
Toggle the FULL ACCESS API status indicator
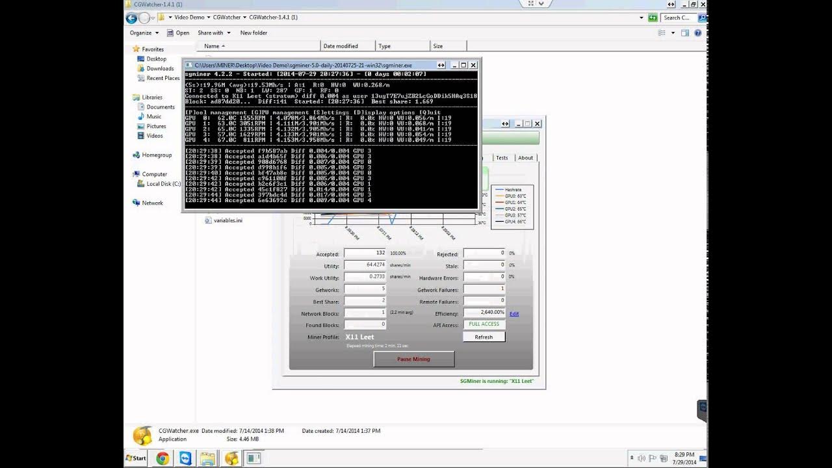pos(484,324)
